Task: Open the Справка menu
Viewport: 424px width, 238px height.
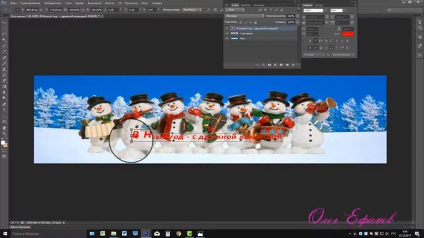Action: tap(156, 3)
